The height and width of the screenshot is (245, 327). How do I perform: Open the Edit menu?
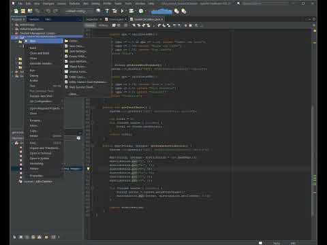(x=28, y=3)
